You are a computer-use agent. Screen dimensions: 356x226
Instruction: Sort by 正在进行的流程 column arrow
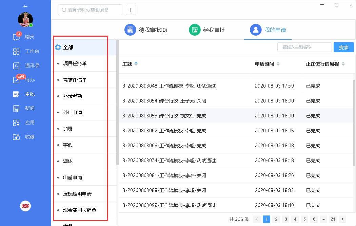click(x=343, y=64)
